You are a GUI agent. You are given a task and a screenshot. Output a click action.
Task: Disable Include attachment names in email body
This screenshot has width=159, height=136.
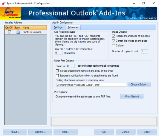click(x=57, y=71)
